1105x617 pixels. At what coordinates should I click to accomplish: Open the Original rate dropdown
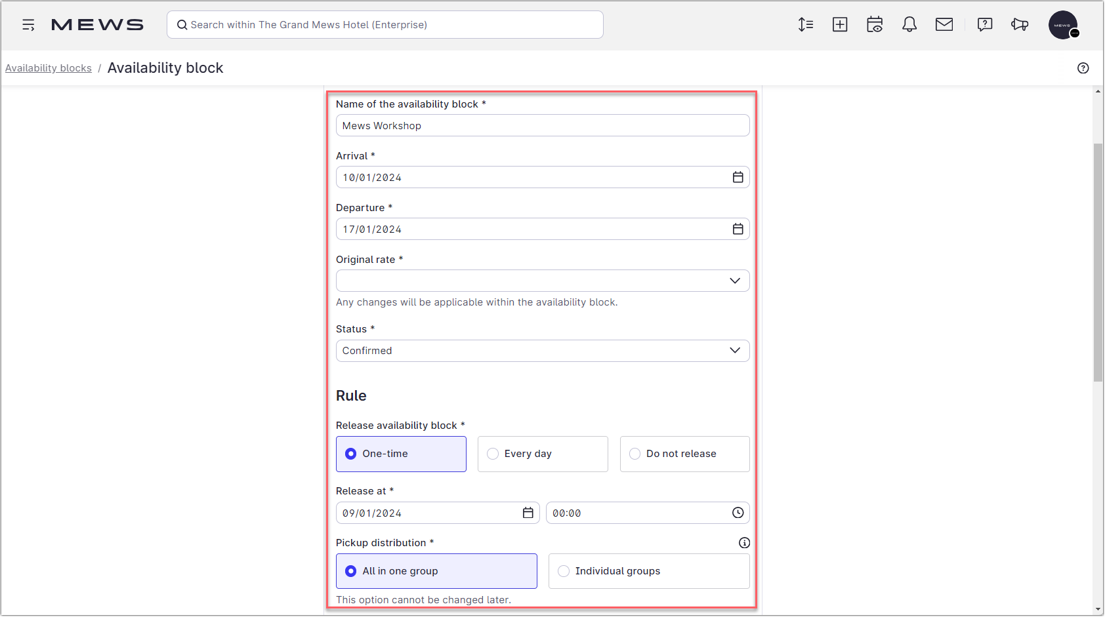coord(734,281)
